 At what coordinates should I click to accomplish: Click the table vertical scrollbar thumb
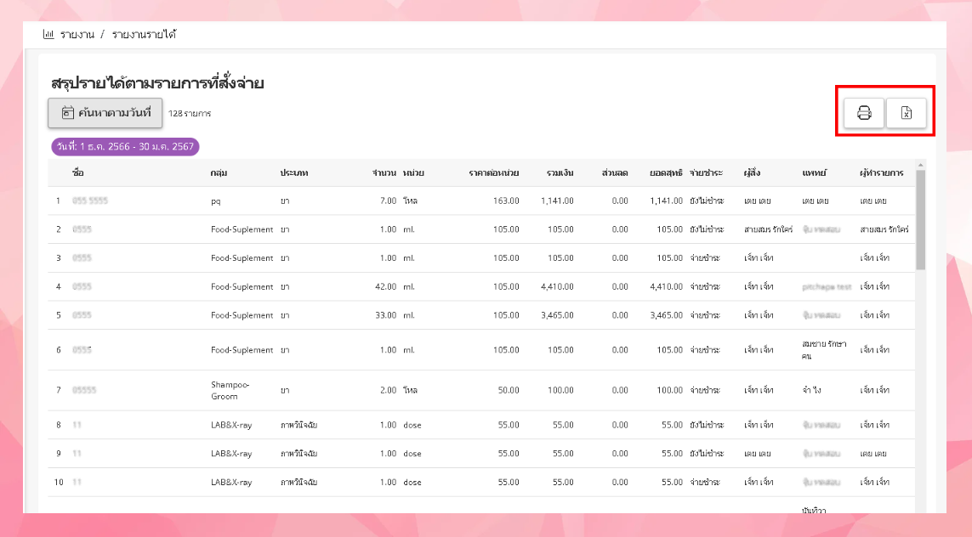click(x=920, y=220)
